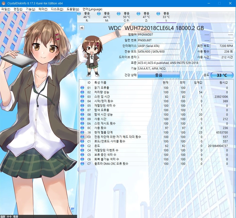Select the C: P: drive status icon
Viewport: 236px width, 218px height.
(119, 14)
